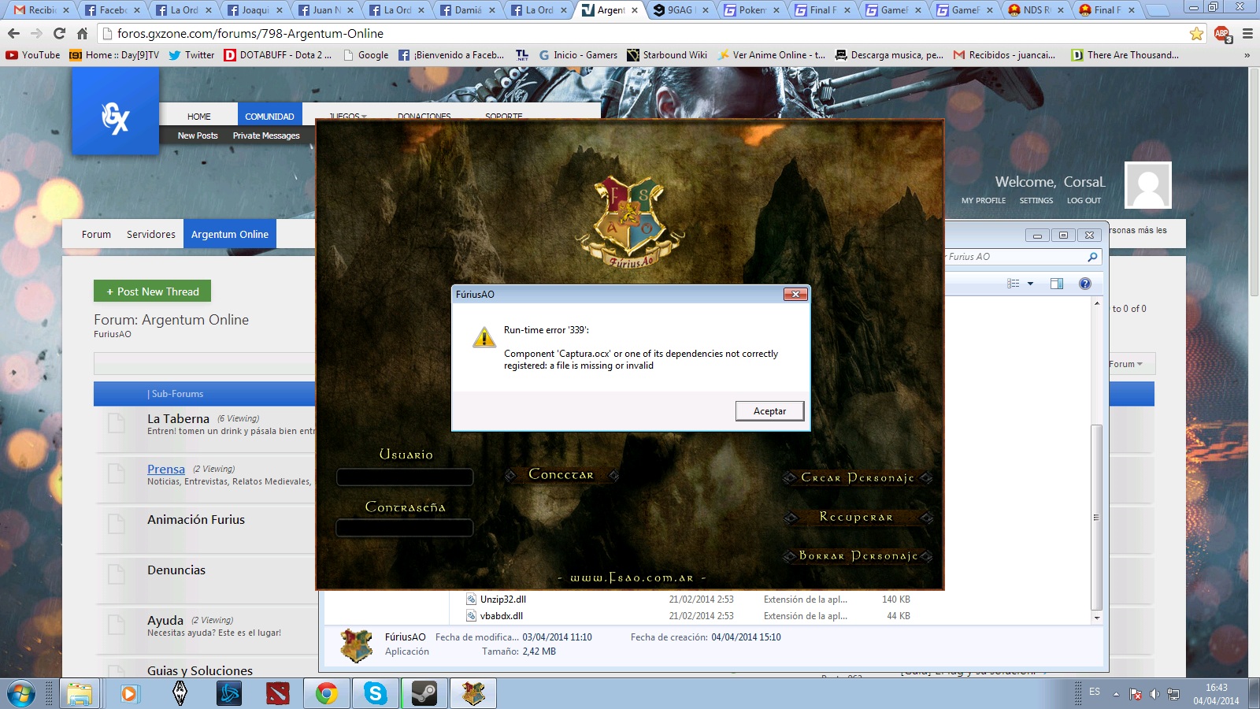Switch to the 9GAG browser tab
1260x709 pixels.
click(680, 10)
